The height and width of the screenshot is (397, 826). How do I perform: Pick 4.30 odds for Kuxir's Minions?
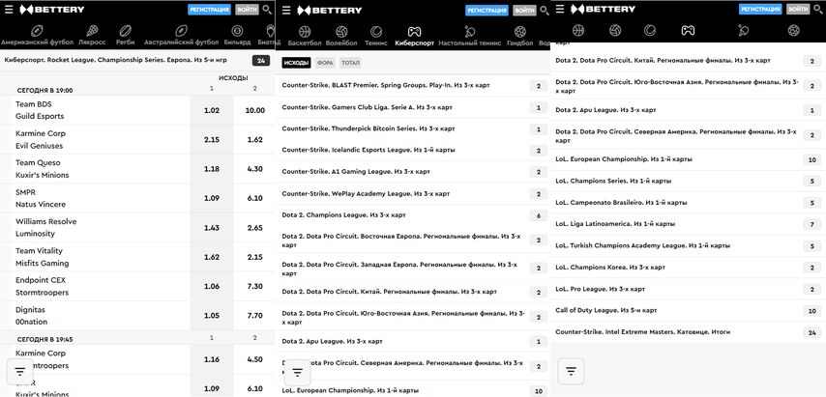tap(254, 169)
